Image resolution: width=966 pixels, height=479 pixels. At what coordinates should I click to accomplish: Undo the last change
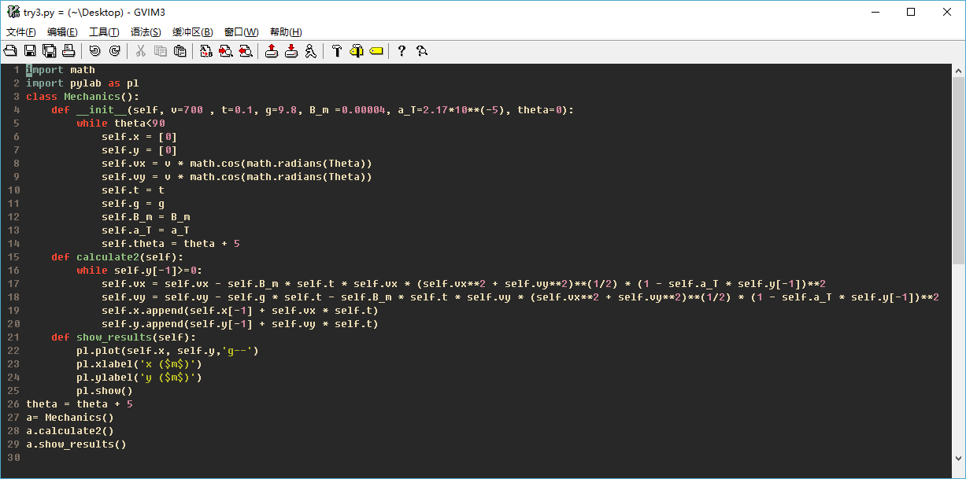pyautogui.click(x=95, y=51)
